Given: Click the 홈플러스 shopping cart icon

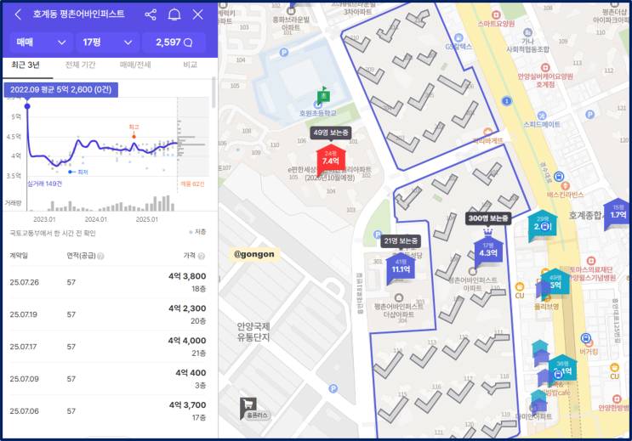Looking at the screenshot, I should [x=248, y=404].
